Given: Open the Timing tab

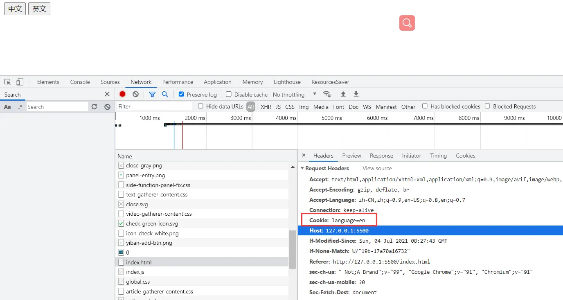Looking at the screenshot, I should (x=438, y=156).
